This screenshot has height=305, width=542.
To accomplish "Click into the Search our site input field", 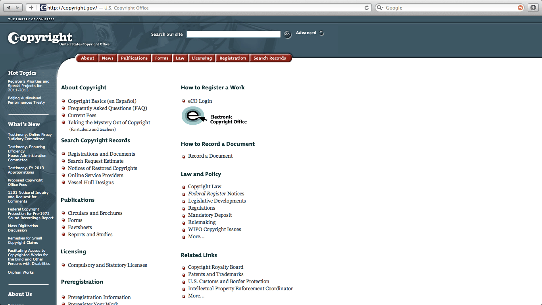I will pos(233,34).
